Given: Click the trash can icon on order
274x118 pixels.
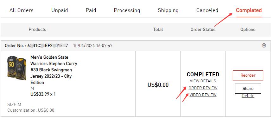Looking at the screenshot, I should 264,45.
